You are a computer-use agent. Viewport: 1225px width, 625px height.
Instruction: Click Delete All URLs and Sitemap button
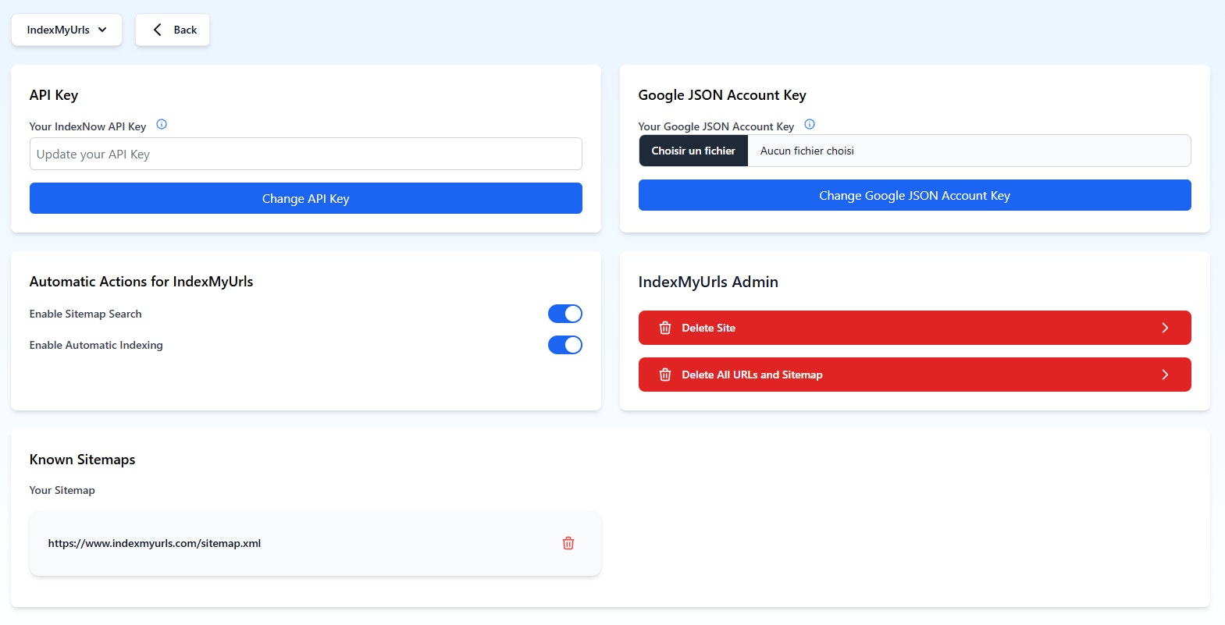point(915,375)
